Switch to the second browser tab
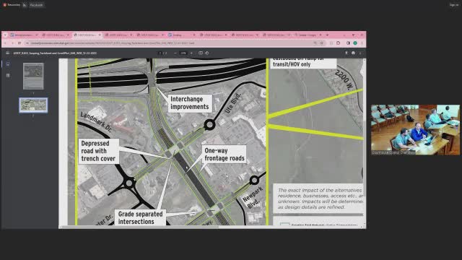462x260 pixels. pos(56,35)
